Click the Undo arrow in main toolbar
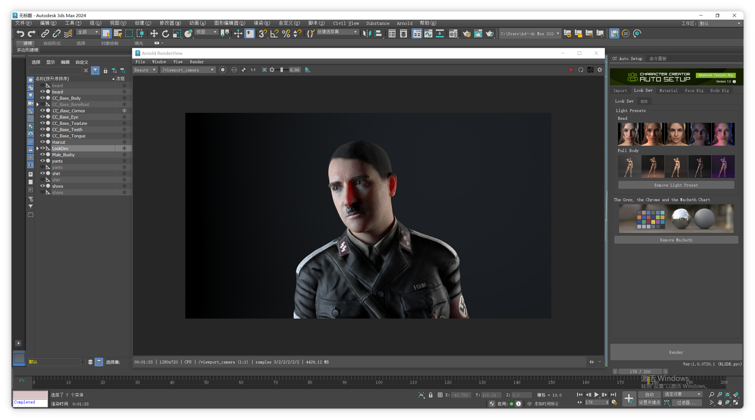Screen dimensions: 755x420 pos(20,34)
